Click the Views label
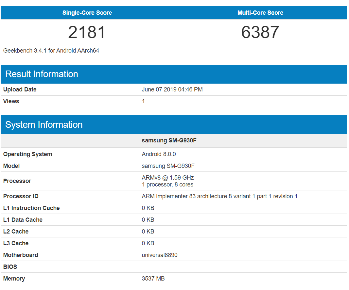This screenshot has height=290, width=349. point(11,101)
